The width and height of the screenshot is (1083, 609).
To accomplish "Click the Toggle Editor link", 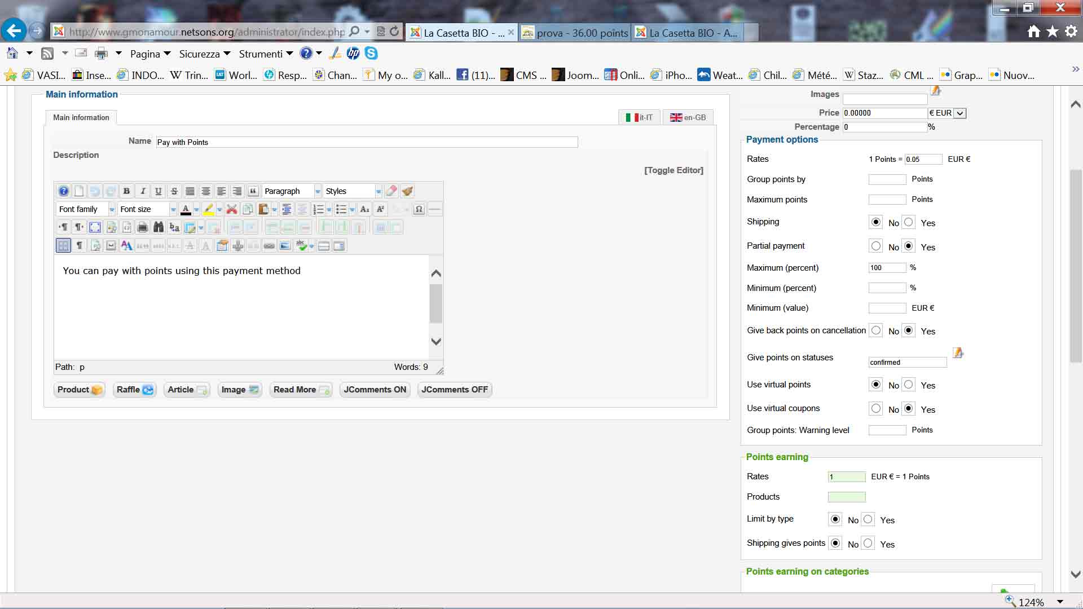I will [673, 170].
